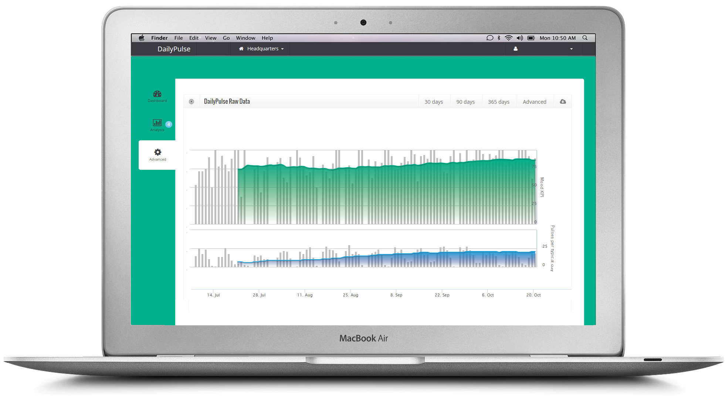Click the messages speech bubble icon

click(x=489, y=38)
